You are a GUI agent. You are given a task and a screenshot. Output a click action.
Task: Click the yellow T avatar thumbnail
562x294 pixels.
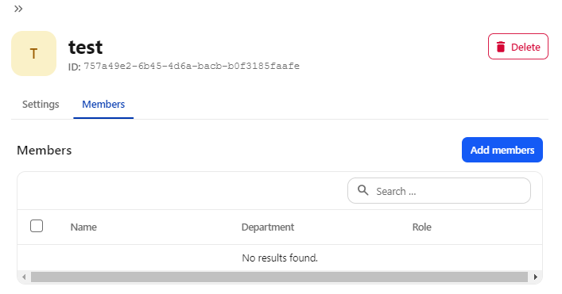coord(33,54)
